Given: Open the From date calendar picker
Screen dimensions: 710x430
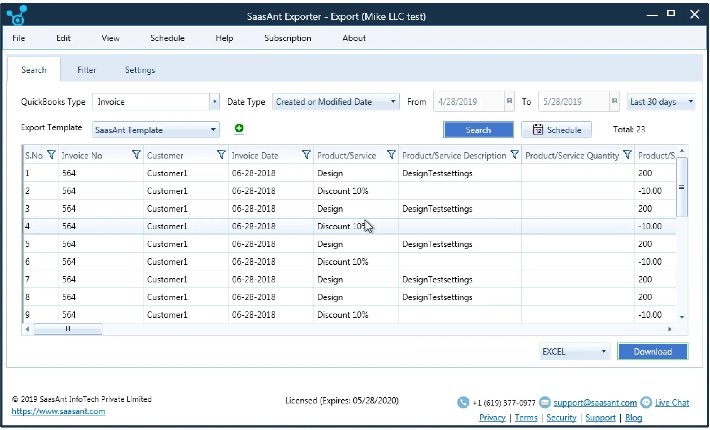Looking at the screenshot, I should click(509, 101).
